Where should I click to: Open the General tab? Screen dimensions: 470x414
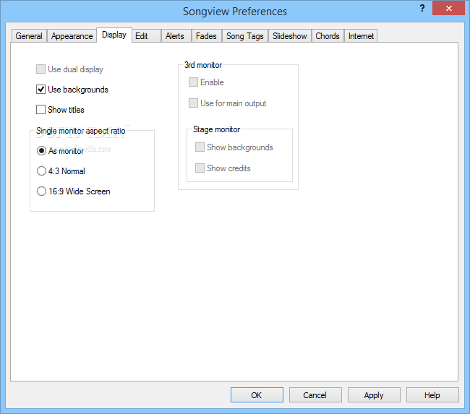click(29, 36)
